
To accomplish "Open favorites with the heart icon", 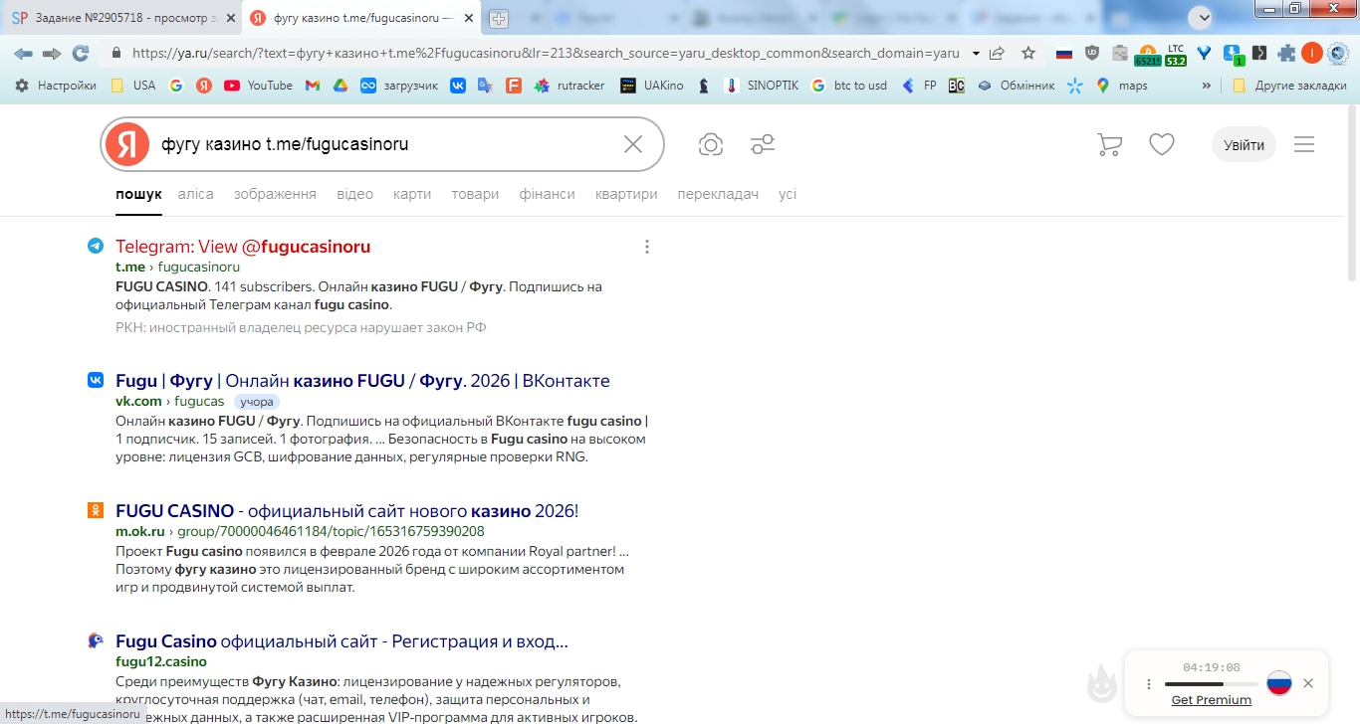I will tap(1162, 145).
